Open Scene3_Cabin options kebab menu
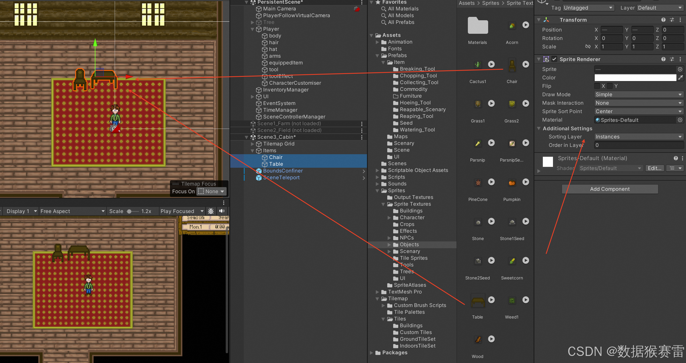This screenshot has width=686, height=363. point(362,137)
